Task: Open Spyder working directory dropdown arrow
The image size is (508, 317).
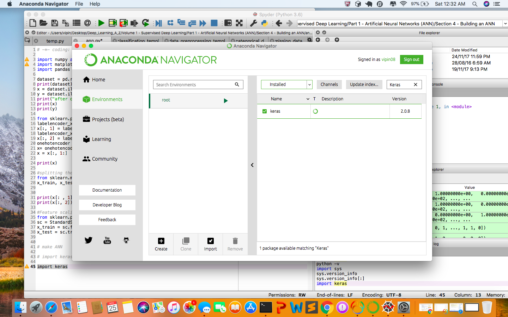Action: point(505,24)
